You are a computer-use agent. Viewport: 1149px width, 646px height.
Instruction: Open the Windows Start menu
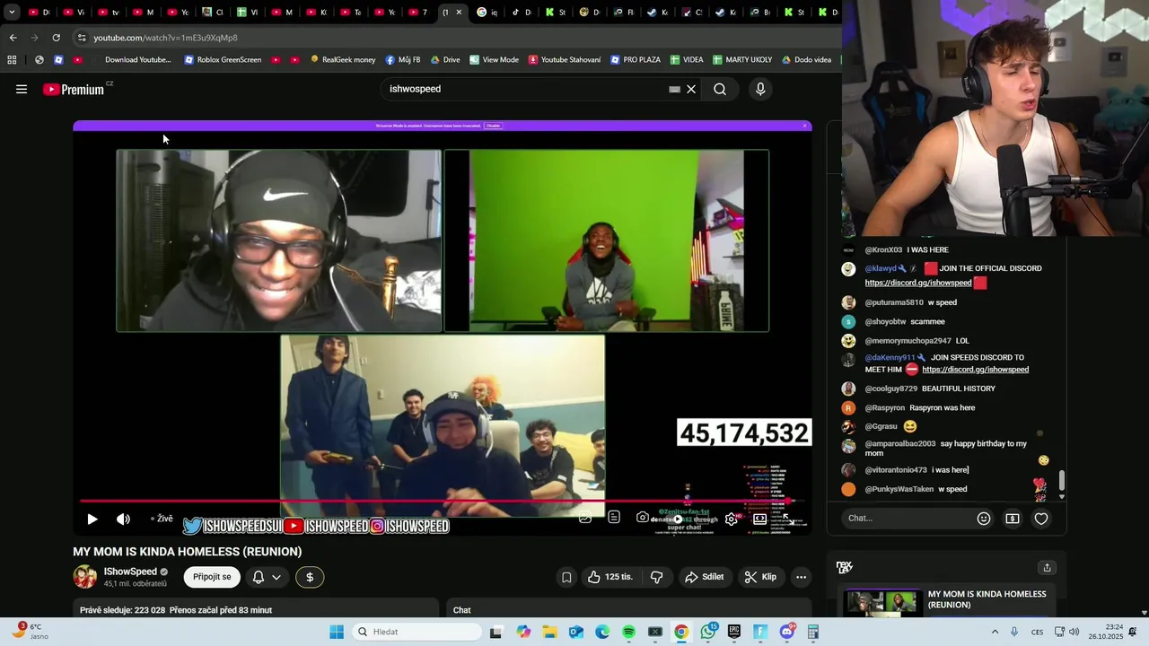coord(337,632)
